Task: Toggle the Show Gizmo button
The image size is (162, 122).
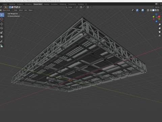Action: click(x=137, y=10)
